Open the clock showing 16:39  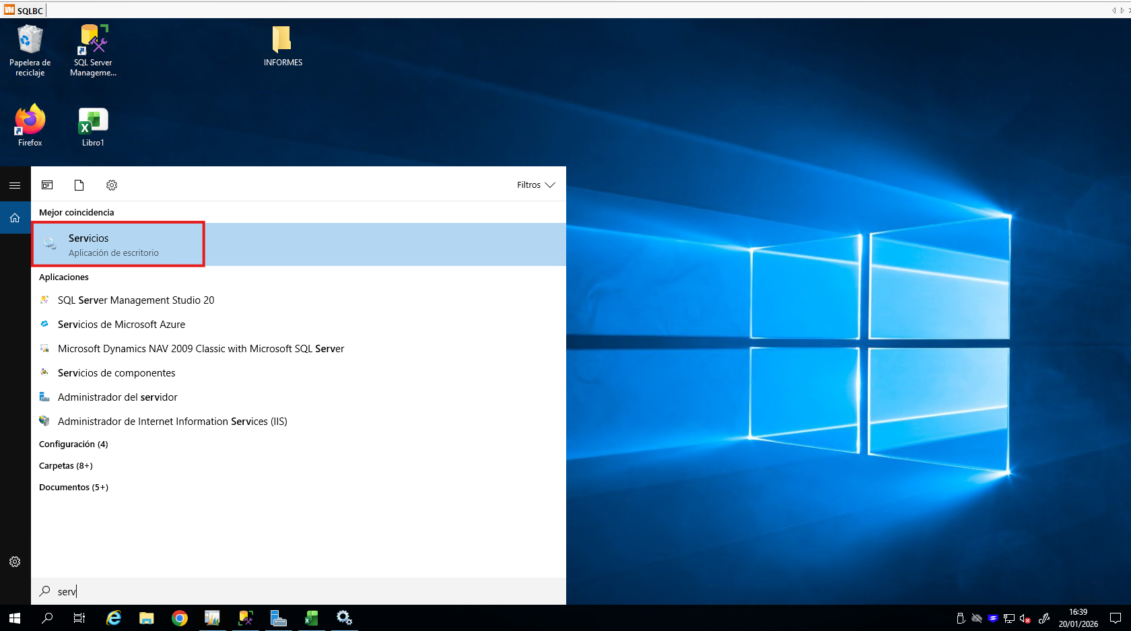(x=1078, y=618)
